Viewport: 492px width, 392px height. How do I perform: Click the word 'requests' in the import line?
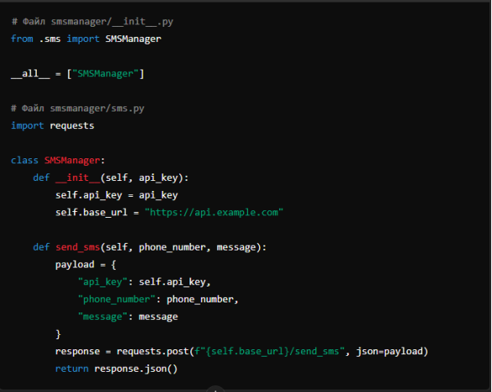(x=72, y=126)
